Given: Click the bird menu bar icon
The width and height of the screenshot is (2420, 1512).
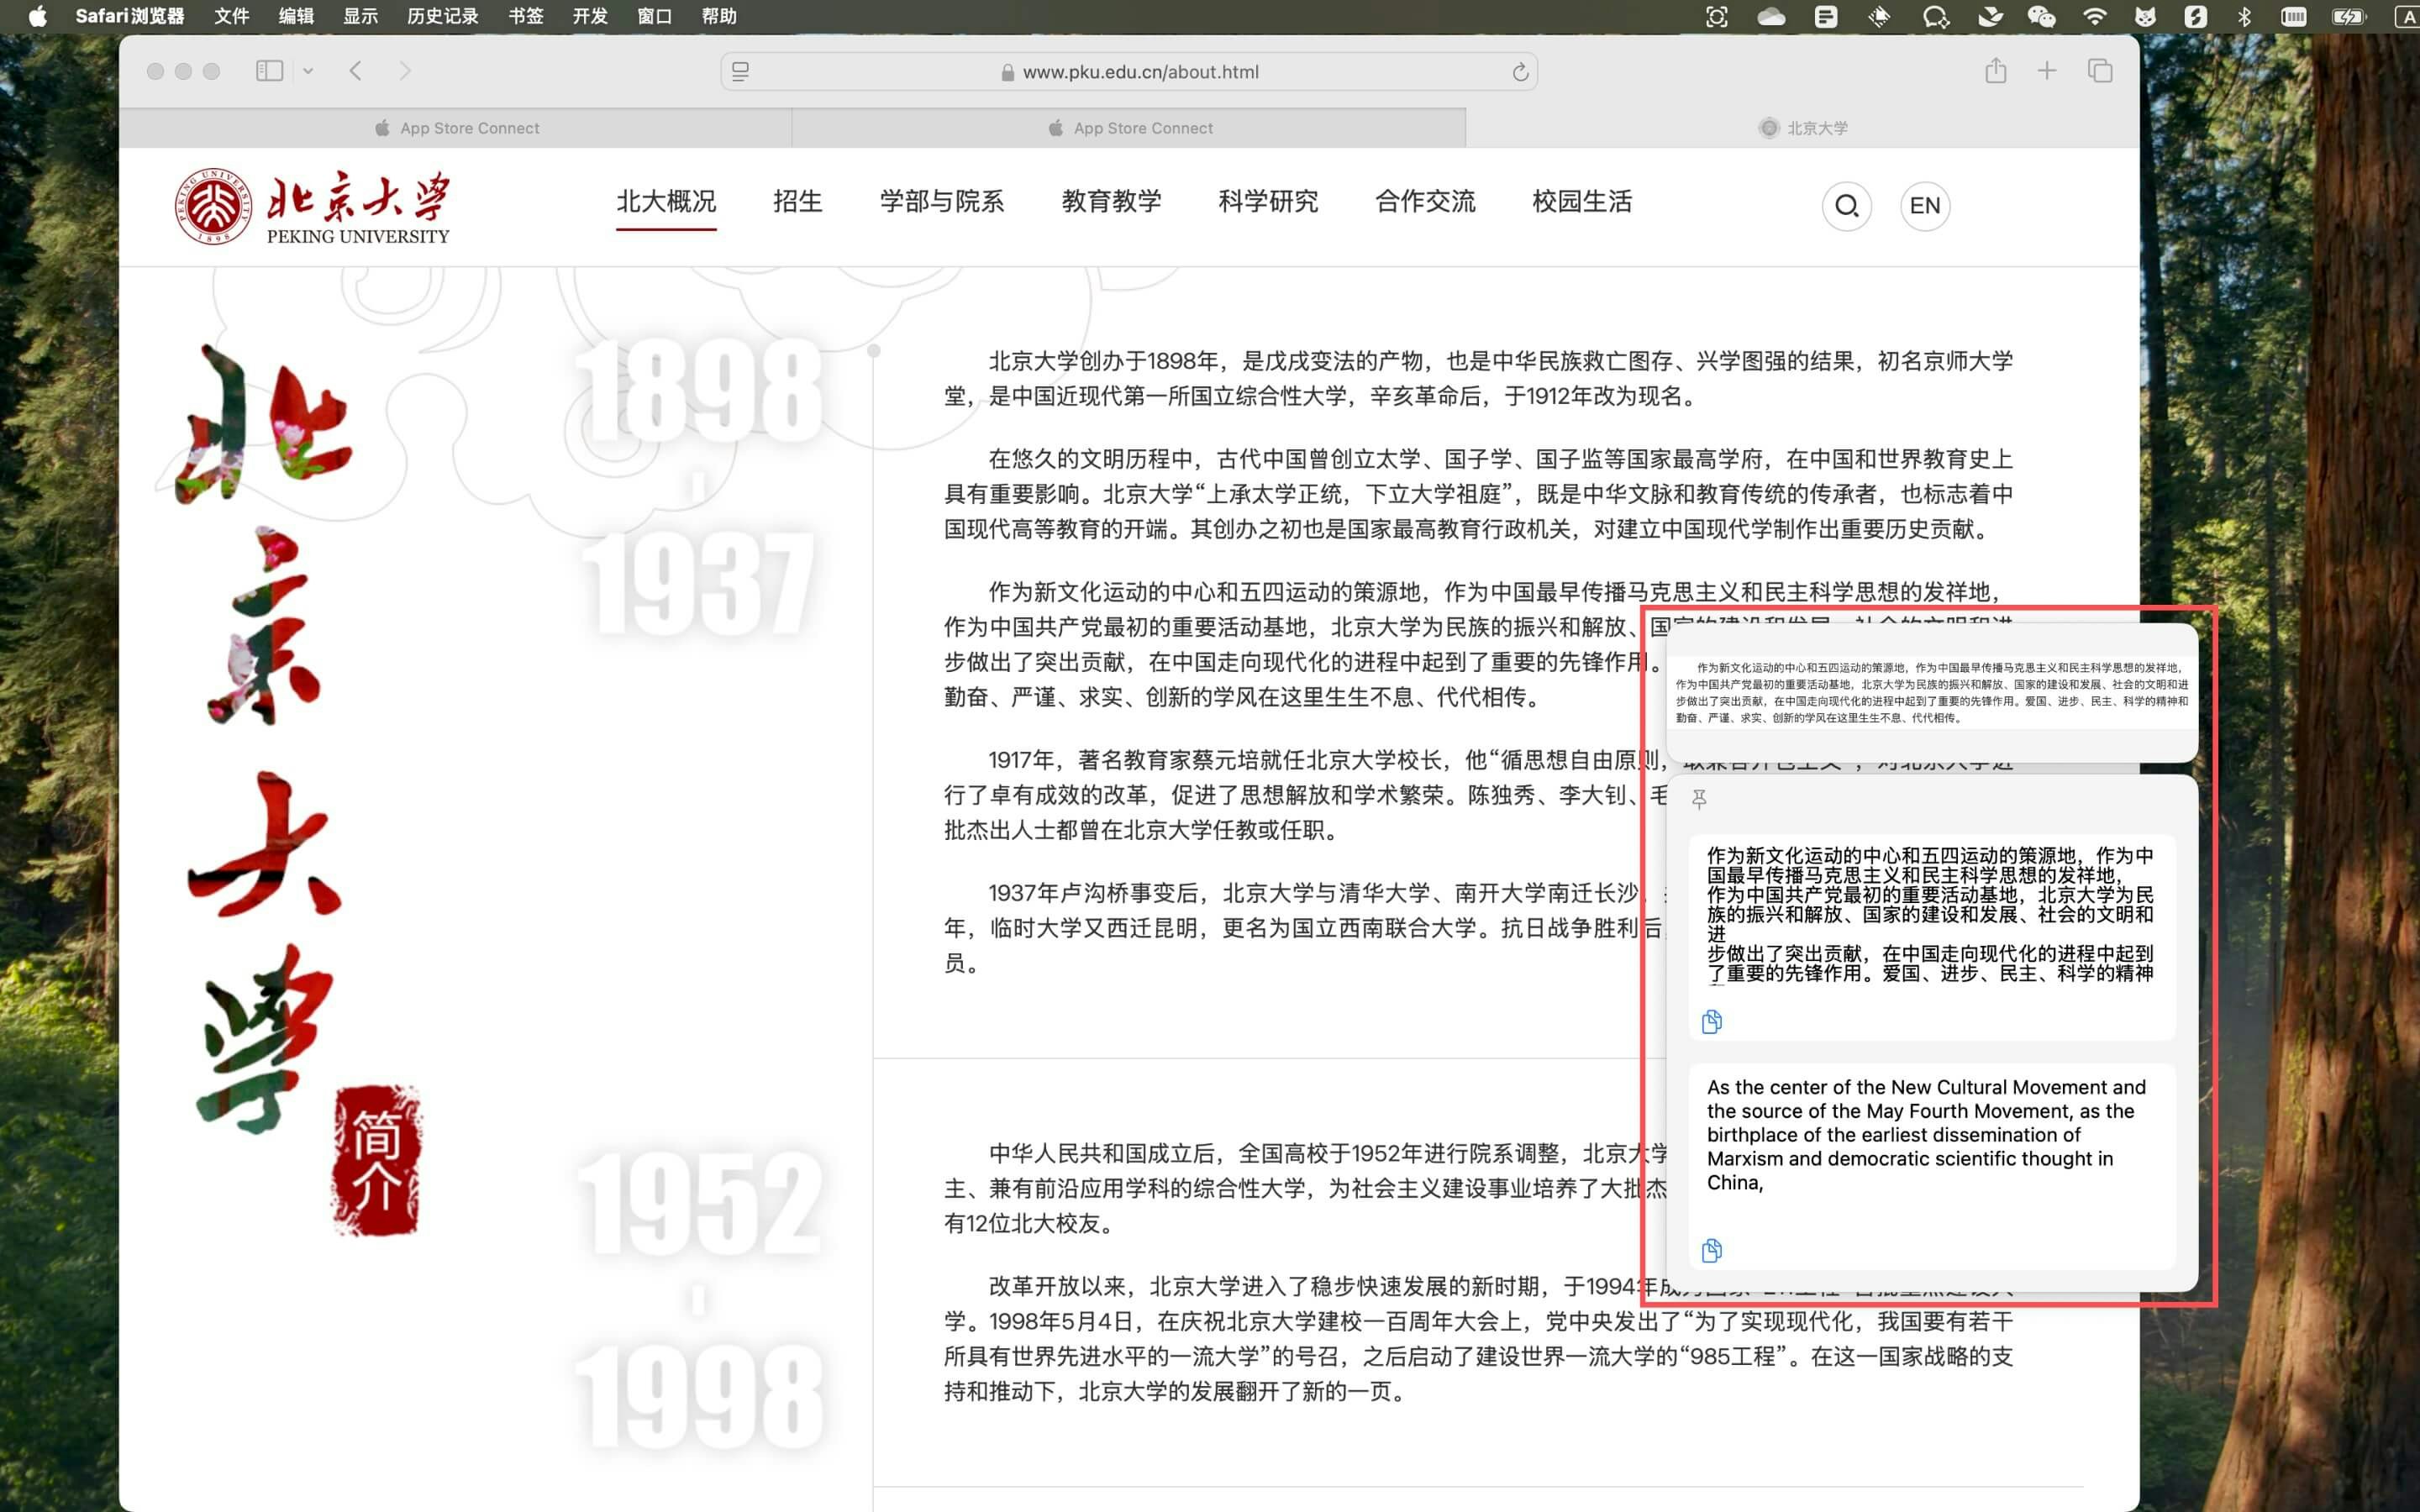Looking at the screenshot, I should (1990, 16).
